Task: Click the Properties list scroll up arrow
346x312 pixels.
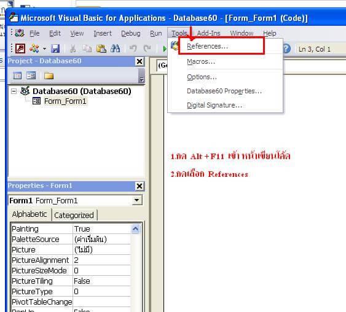Action: 135,229
